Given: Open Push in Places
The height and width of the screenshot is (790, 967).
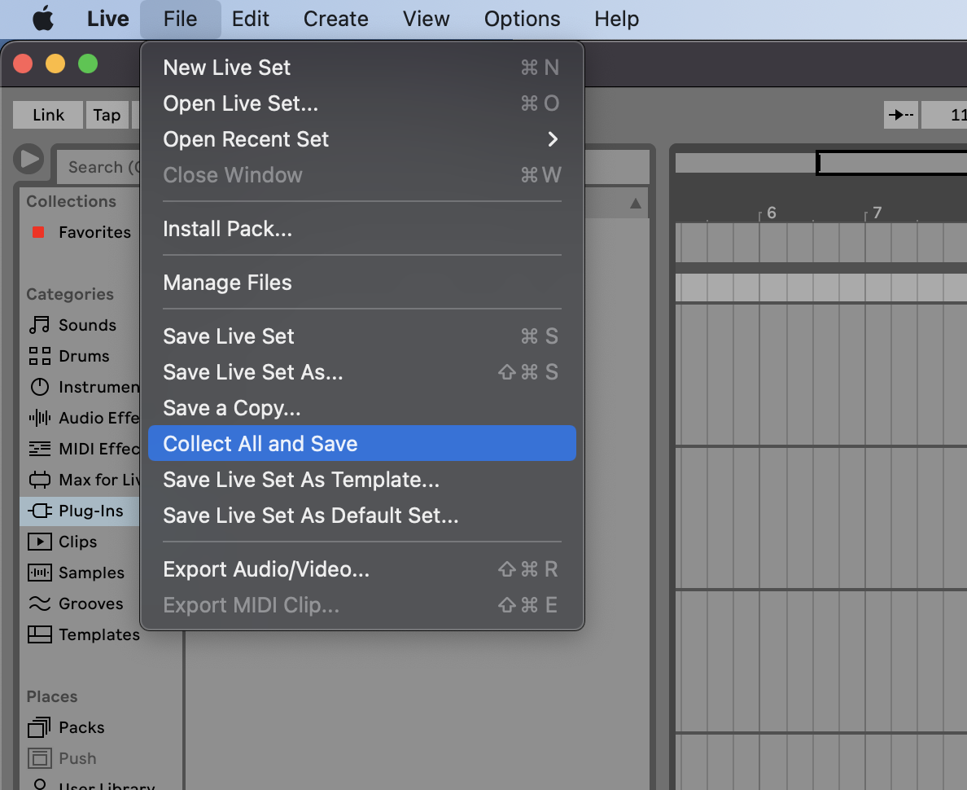Looking at the screenshot, I should (x=102, y=758).
